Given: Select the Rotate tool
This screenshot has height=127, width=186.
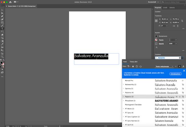Looking at the screenshot, I should click(x=2, y=32).
